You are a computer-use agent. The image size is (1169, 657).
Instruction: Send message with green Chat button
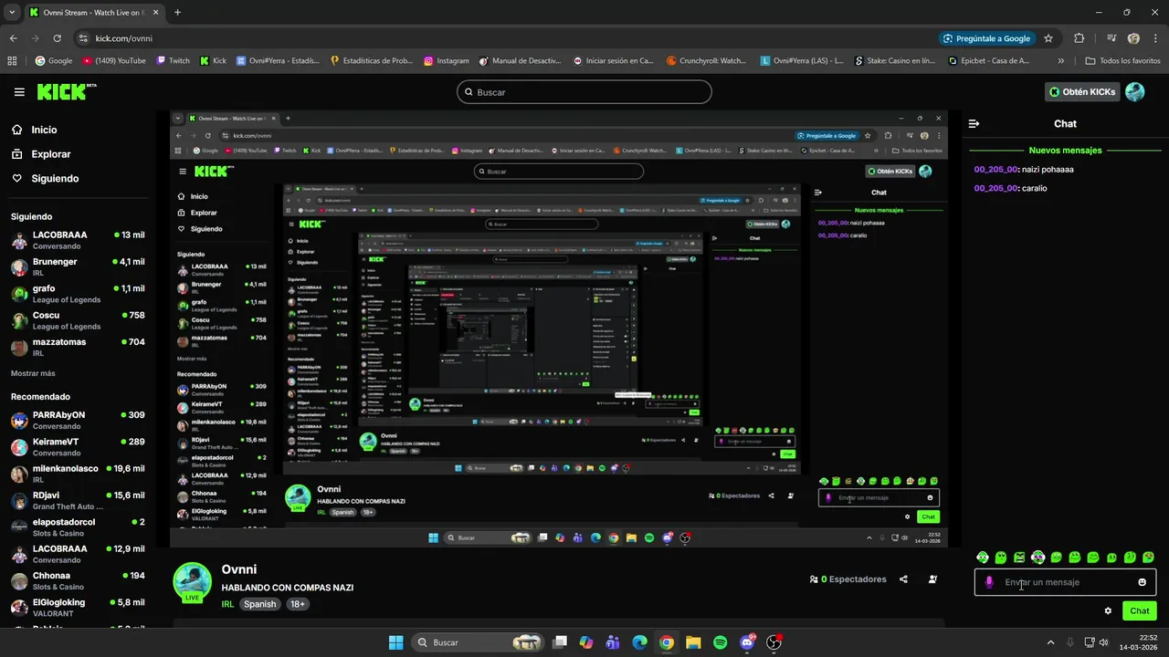click(x=1140, y=610)
